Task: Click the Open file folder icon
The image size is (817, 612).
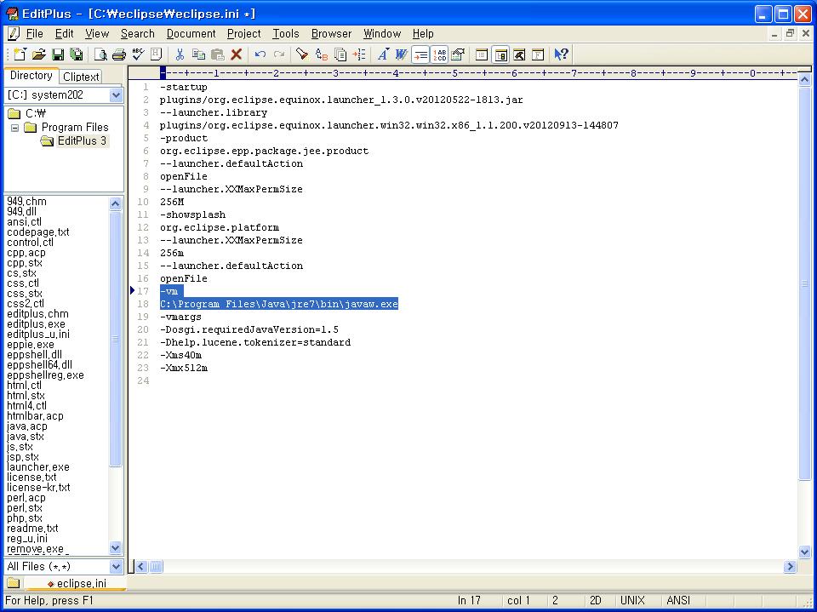Action: (x=39, y=54)
